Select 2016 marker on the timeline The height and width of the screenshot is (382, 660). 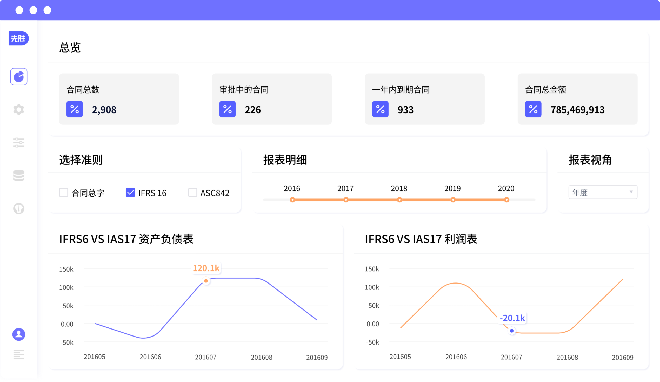point(292,200)
